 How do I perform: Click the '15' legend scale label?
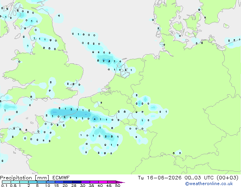point(56,185)
